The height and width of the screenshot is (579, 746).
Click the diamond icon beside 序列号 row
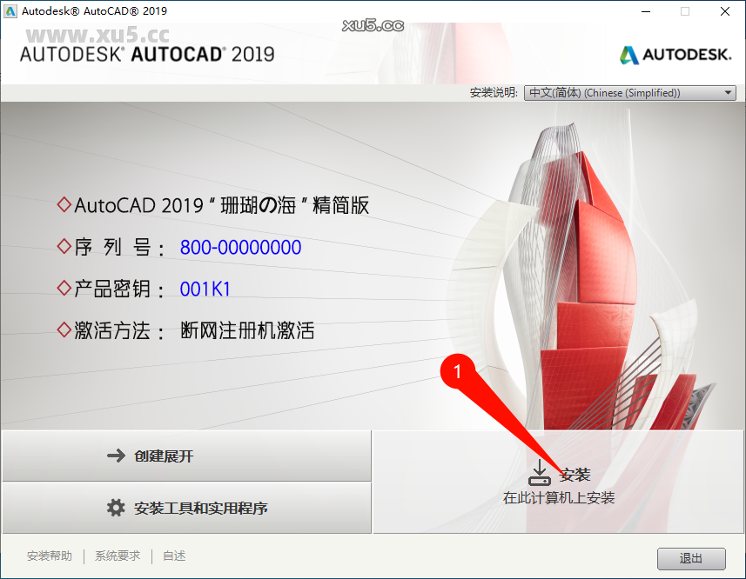tap(64, 246)
